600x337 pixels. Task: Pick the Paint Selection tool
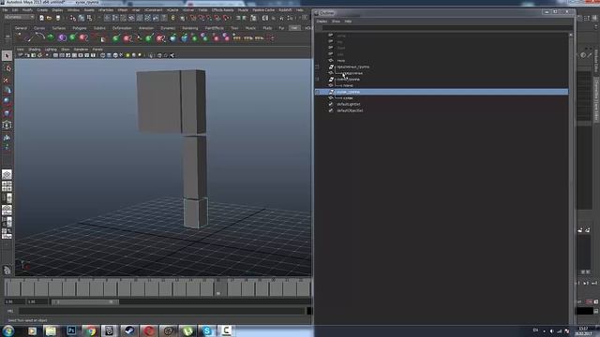pos(7,80)
